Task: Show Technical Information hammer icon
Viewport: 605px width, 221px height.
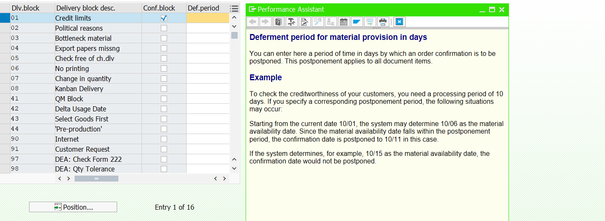Action: tap(292, 22)
